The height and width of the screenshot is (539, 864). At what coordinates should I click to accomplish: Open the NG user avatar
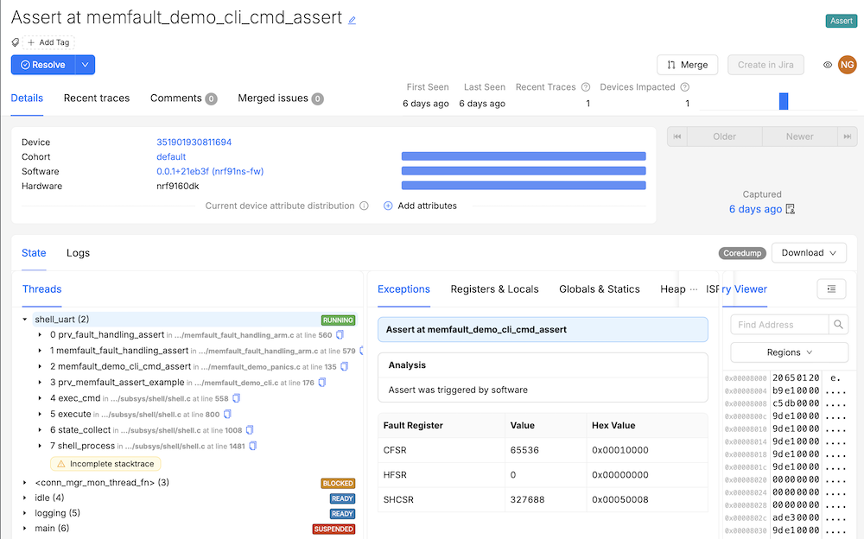848,65
